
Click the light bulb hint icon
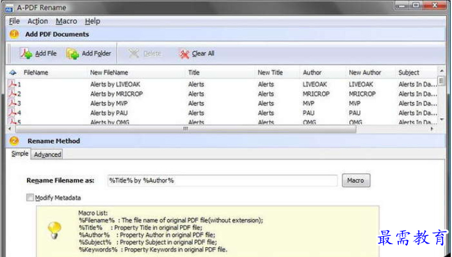[55, 230]
